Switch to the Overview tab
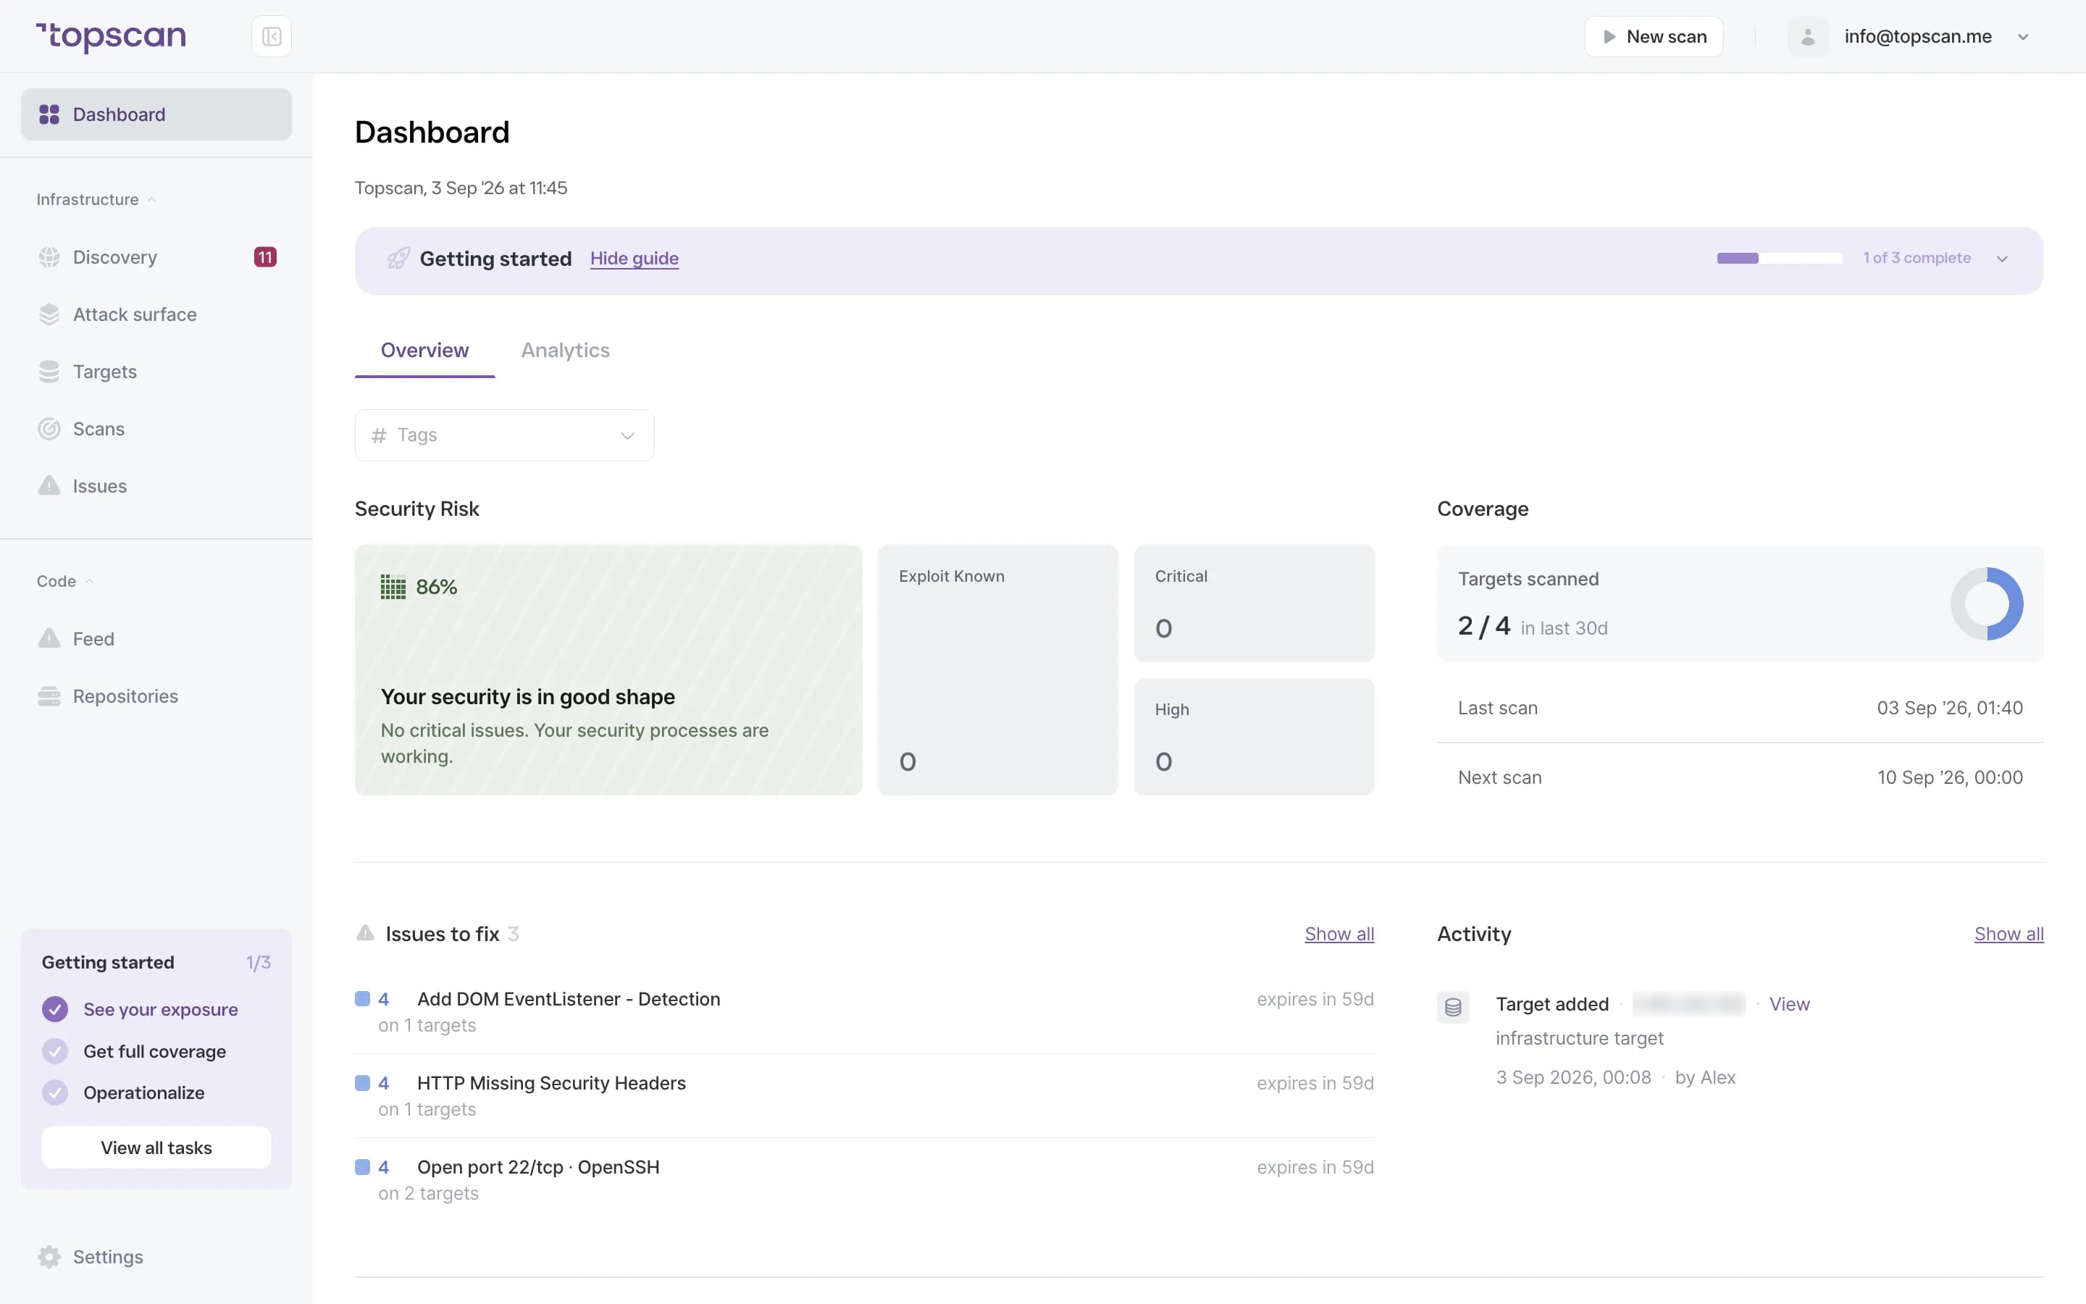The height and width of the screenshot is (1304, 2086). 425,350
